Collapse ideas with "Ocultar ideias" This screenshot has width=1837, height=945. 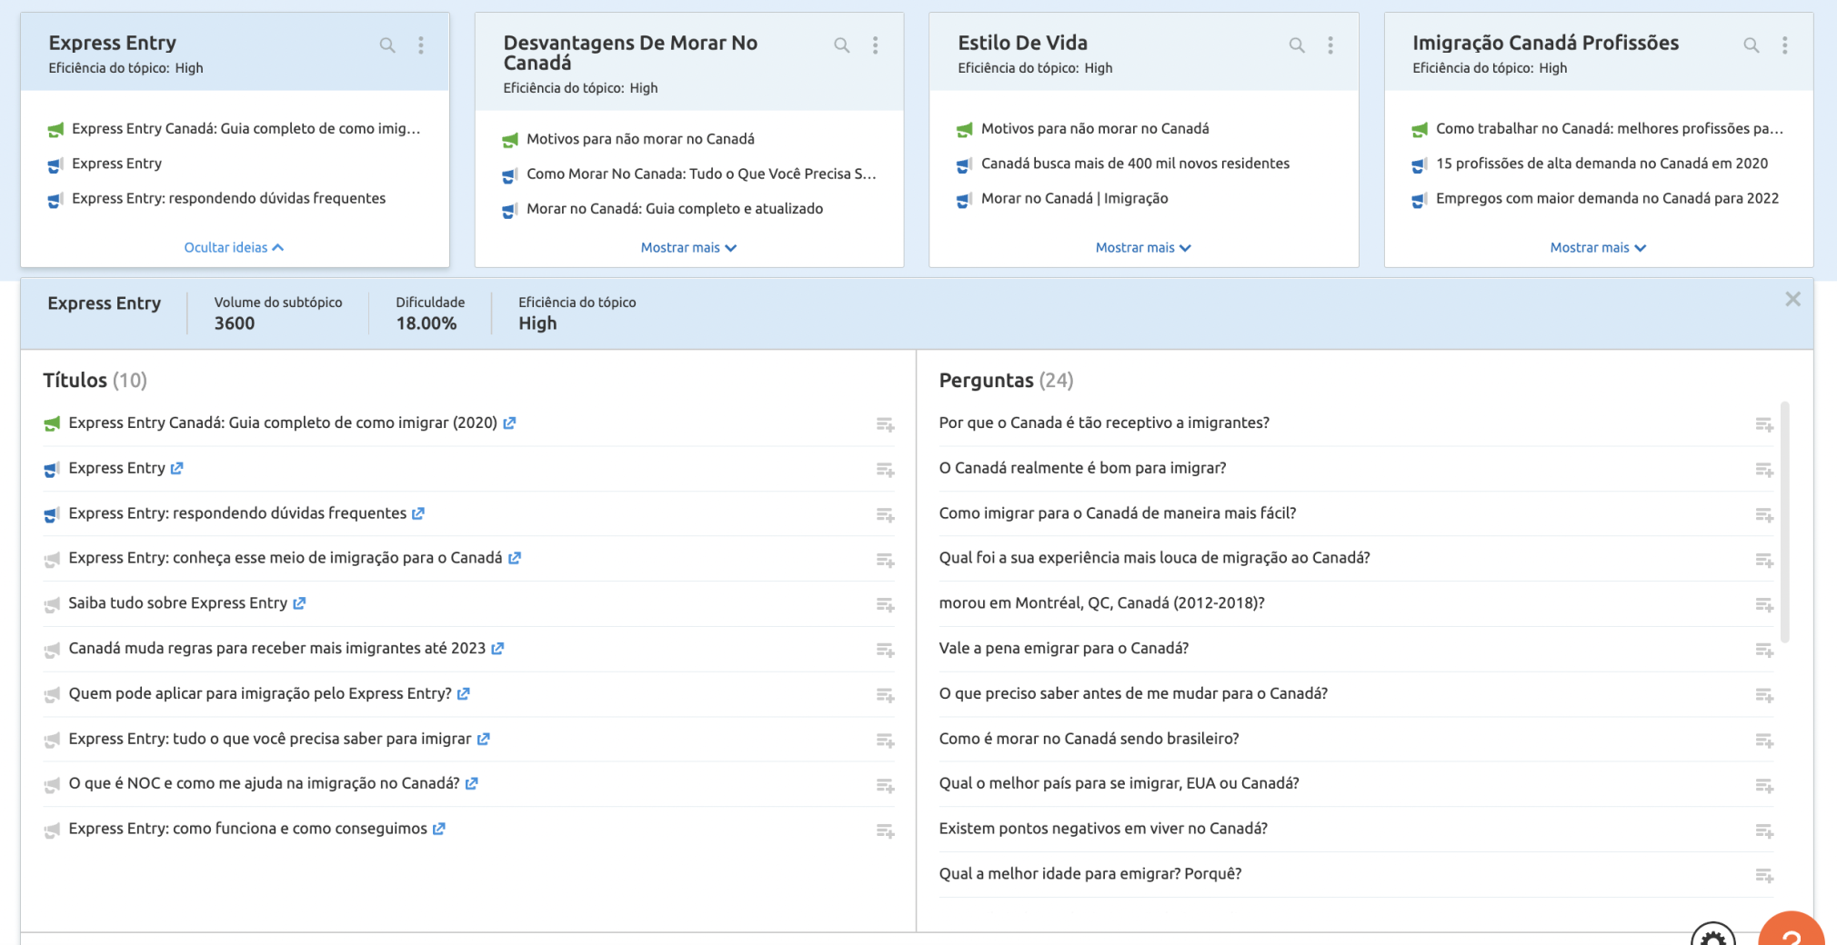click(x=234, y=247)
